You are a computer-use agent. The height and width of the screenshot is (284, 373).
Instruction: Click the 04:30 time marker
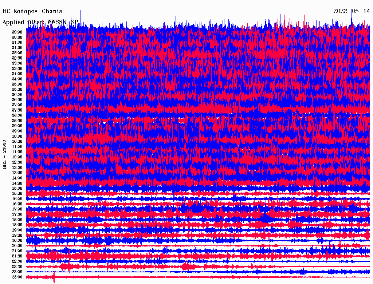tap(17, 79)
